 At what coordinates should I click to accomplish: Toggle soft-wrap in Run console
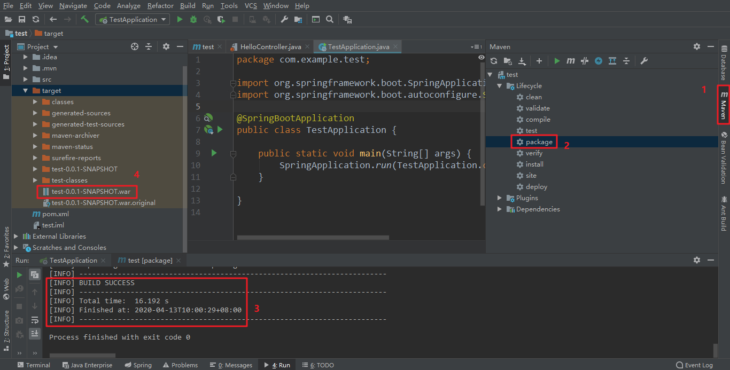pos(35,320)
